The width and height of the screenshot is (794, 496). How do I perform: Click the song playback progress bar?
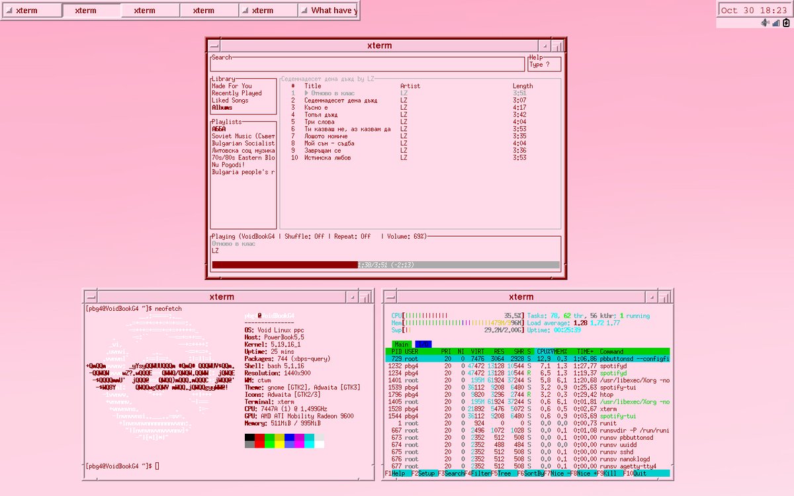click(385, 265)
